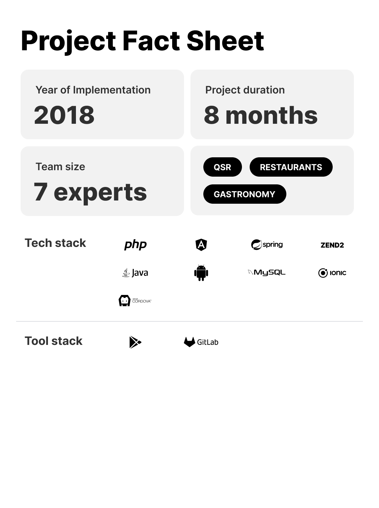379x508 pixels.
Task: Select the QSR tag
Action: [222, 167]
